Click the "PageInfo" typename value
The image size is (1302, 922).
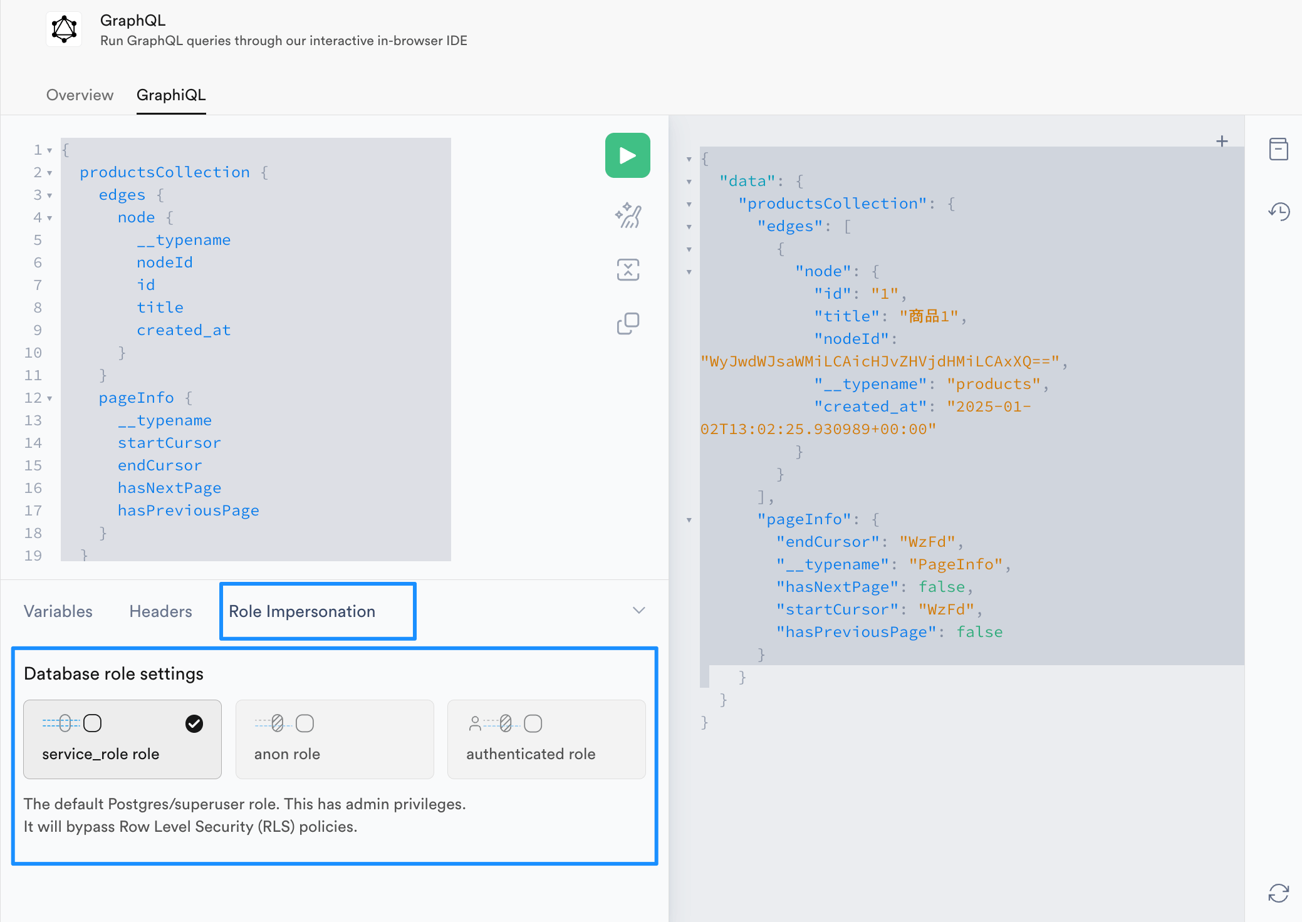[956, 564]
